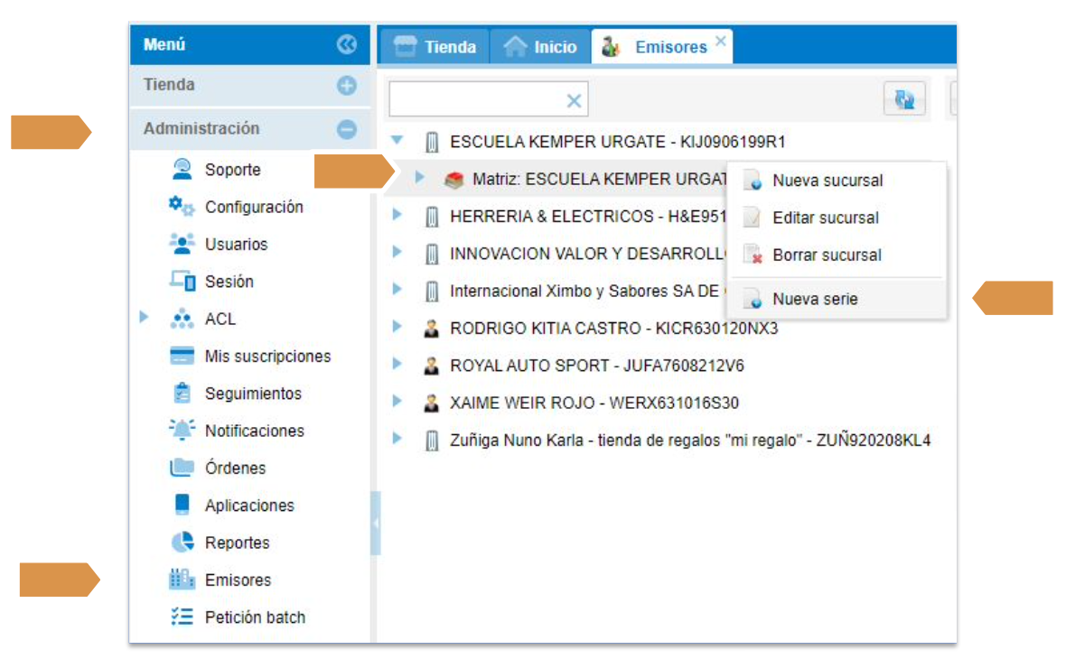Viewport: 1066px width, 659px height.
Task: Collapse the Administración section minus button
Action: tap(346, 129)
